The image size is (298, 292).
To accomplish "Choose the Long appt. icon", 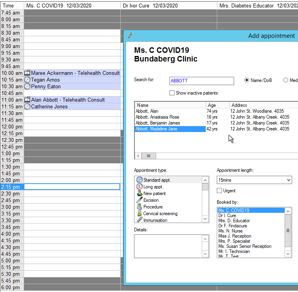I will 139,187.
